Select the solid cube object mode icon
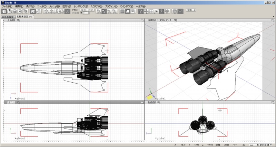 tap(4, 11)
